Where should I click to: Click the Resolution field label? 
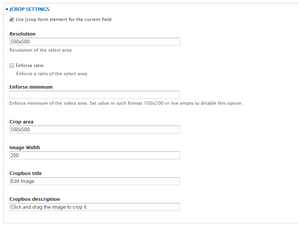22,34
